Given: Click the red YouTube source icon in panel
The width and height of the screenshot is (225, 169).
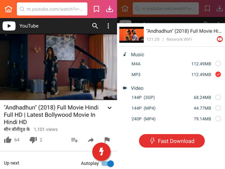Looking at the screenshot, I should tap(220, 39).
